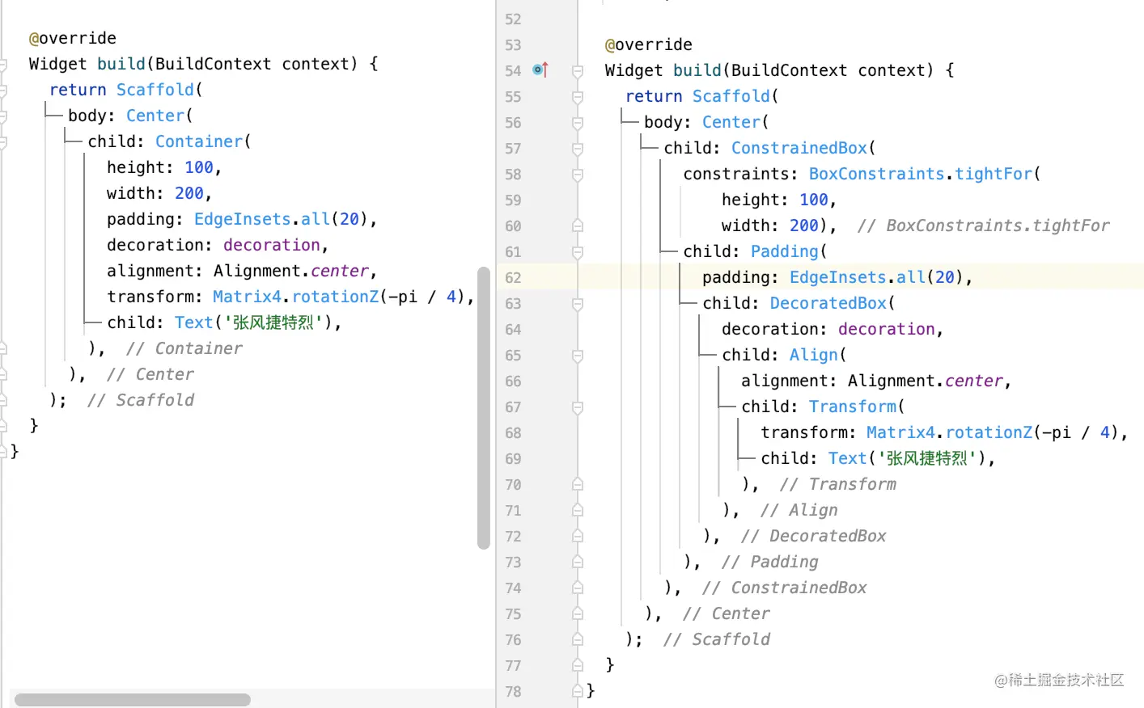Click 'Alignment.center' in the left editor
This screenshot has height=708, width=1144.
pos(291,271)
